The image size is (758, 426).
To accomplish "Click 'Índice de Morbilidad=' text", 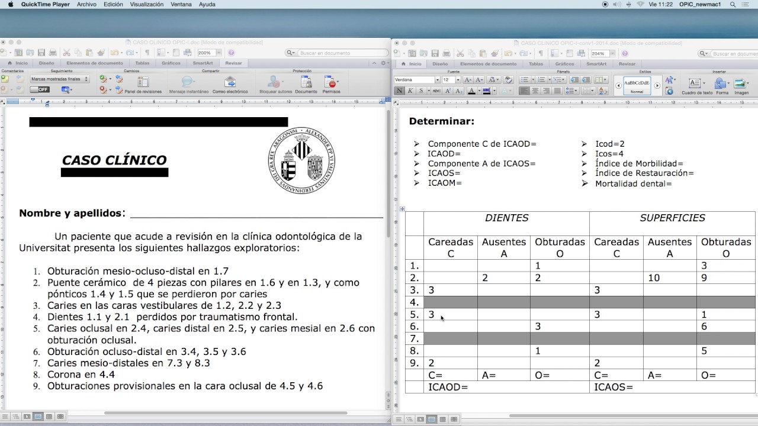I will point(640,163).
